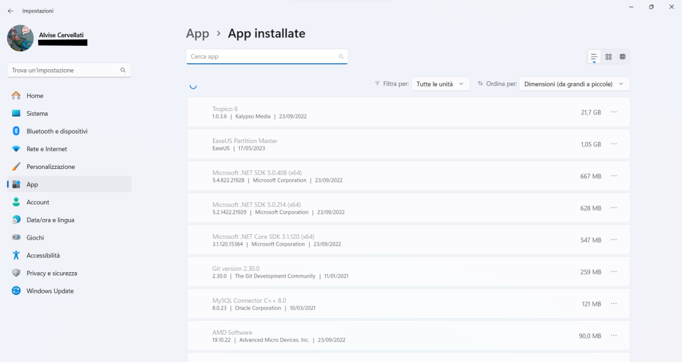
Task: Open three-dot menu for EaseUS Partition Master
Action: click(613, 144)
